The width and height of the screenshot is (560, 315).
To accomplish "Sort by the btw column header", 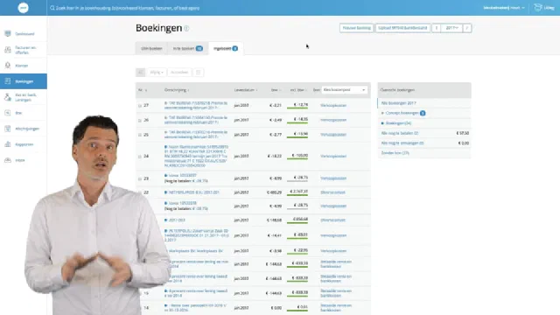I will coord(276,90).
